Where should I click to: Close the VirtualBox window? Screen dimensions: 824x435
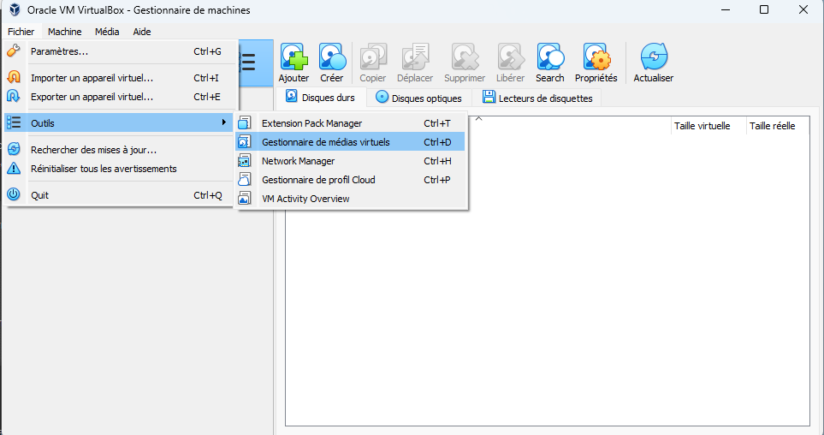tap(803, 10)
